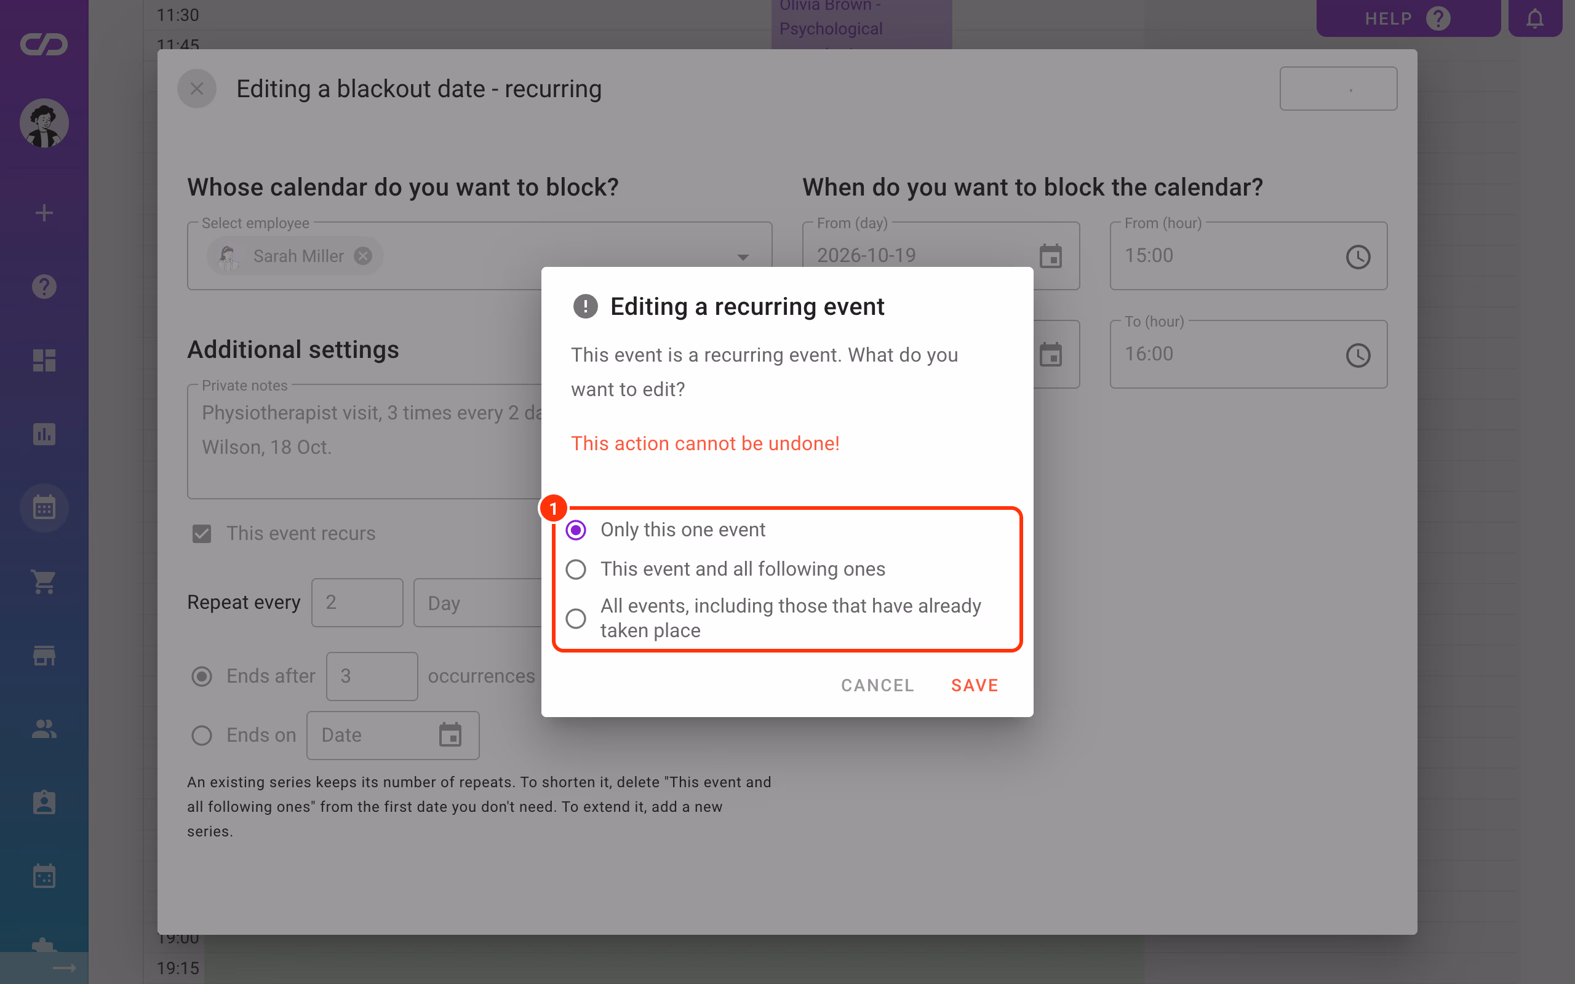Click the Private notes text area
The image size is (1575, 984).
pyautogui.click(x=364, y=441)
